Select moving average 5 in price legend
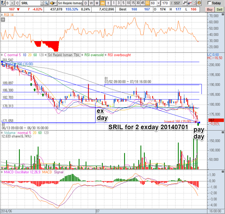 pos(20,55)
